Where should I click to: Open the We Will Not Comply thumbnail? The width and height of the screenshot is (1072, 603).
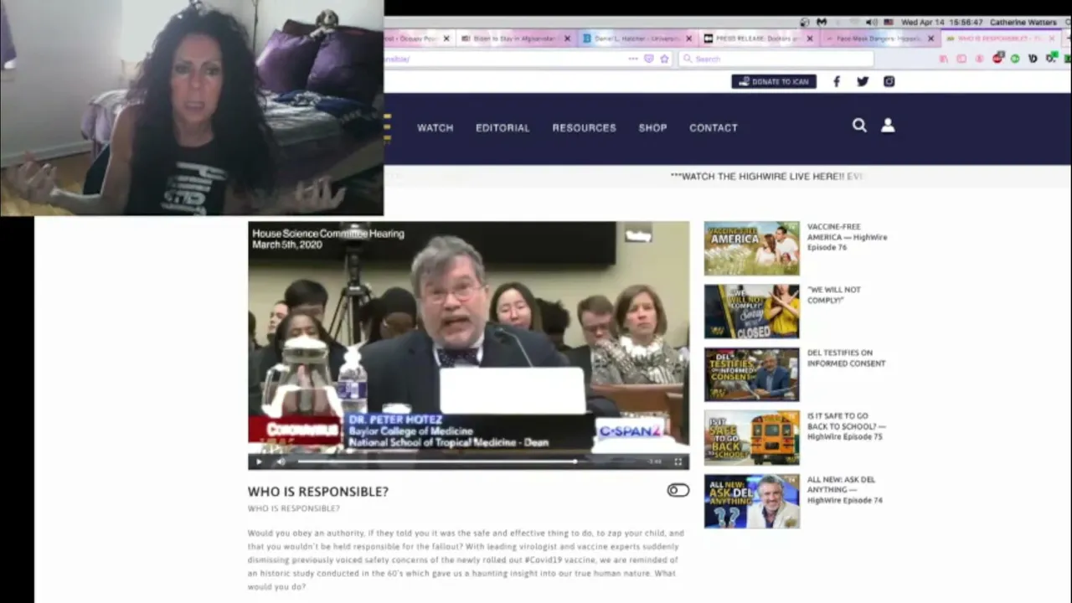coord(751,312)
